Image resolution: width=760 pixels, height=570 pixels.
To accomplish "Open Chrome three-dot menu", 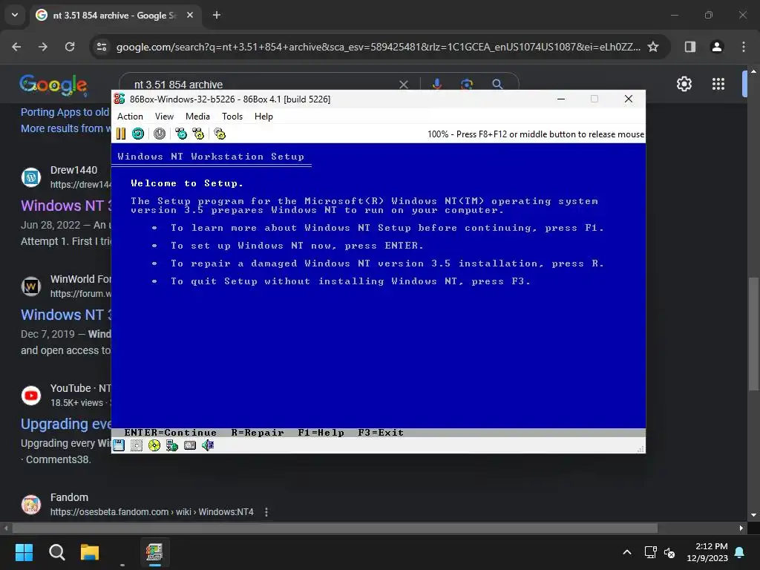I will (x=744, y=47).
